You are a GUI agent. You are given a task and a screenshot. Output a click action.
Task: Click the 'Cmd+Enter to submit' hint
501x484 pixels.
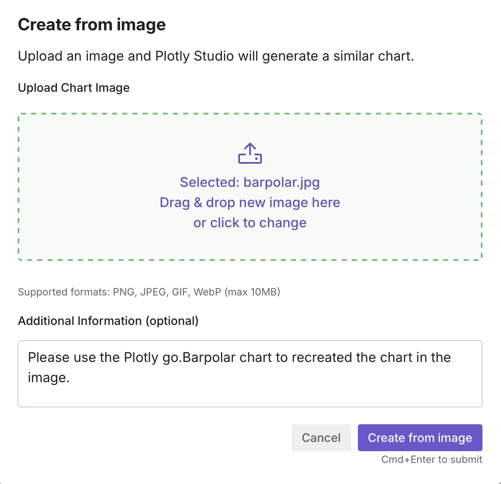[432, 460]
